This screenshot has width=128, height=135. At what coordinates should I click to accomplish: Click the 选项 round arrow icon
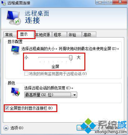[6, 128]
